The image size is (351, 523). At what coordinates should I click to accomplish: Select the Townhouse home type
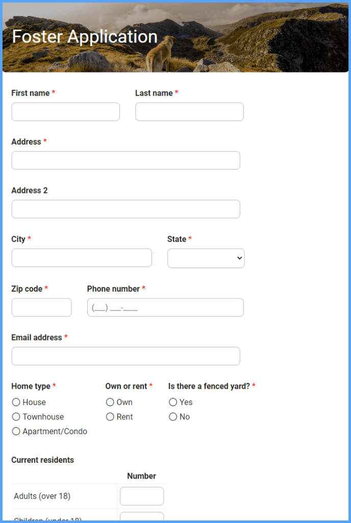click(x=16, y=417)
